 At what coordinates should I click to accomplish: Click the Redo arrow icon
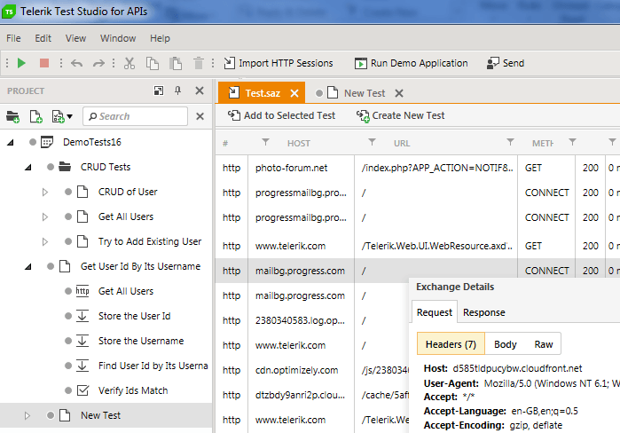98,63
